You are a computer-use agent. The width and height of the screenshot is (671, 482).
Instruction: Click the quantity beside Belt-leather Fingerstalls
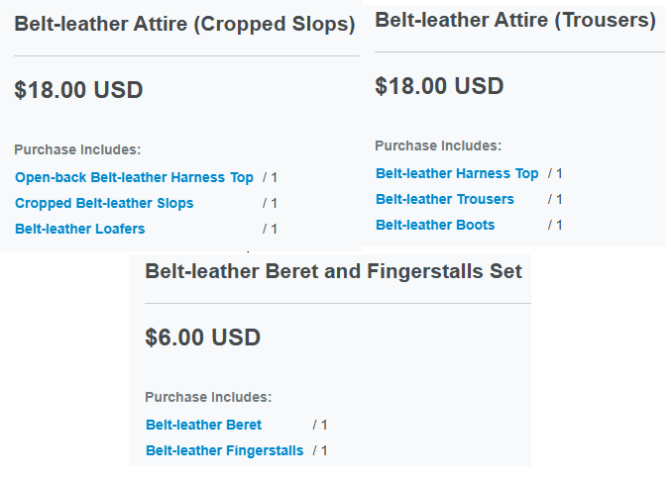coord(320,450)
